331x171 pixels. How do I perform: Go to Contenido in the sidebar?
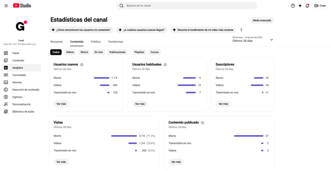(x=21, y=60)
